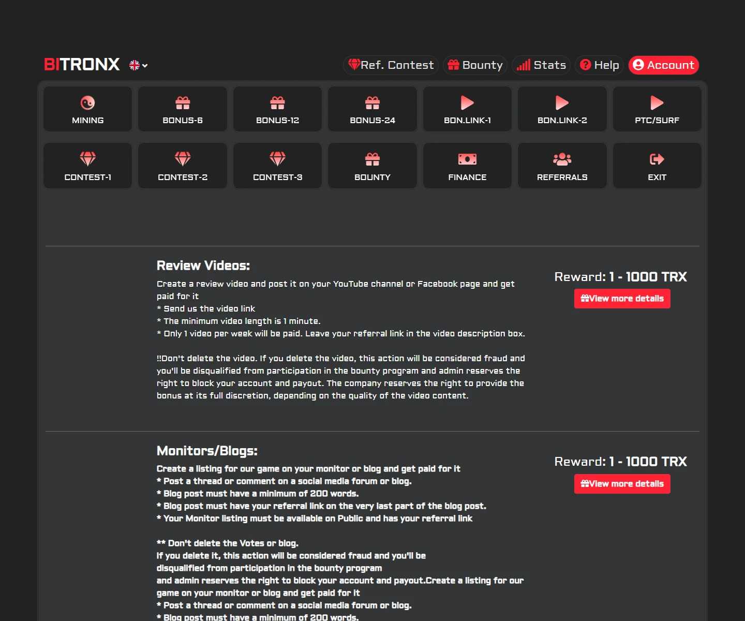
Task: Open the PTC/SURF play icon tile
Action: [657, 109]
